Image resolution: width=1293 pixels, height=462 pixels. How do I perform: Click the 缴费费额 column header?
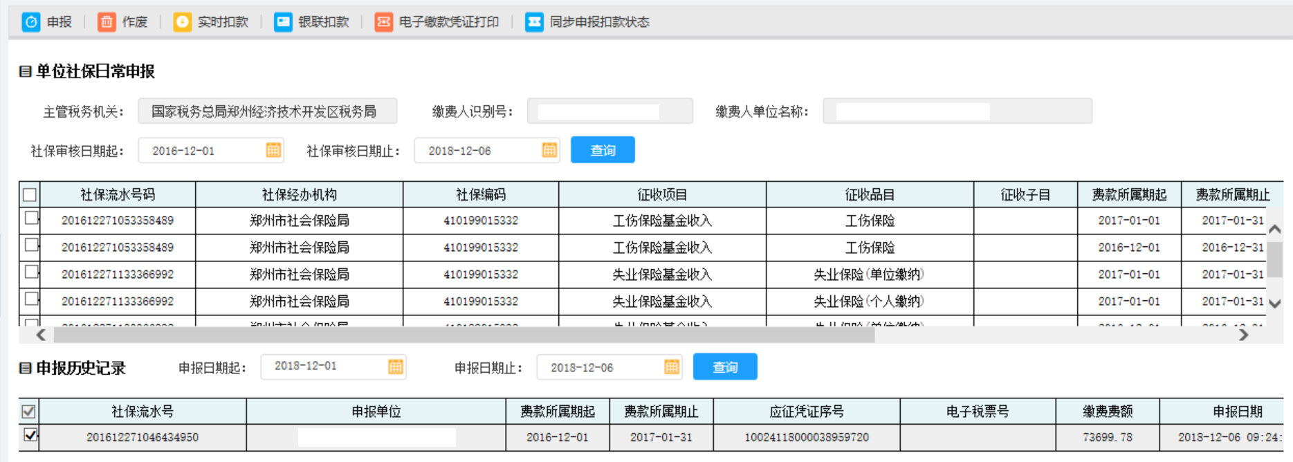[x=1108, y=412]
